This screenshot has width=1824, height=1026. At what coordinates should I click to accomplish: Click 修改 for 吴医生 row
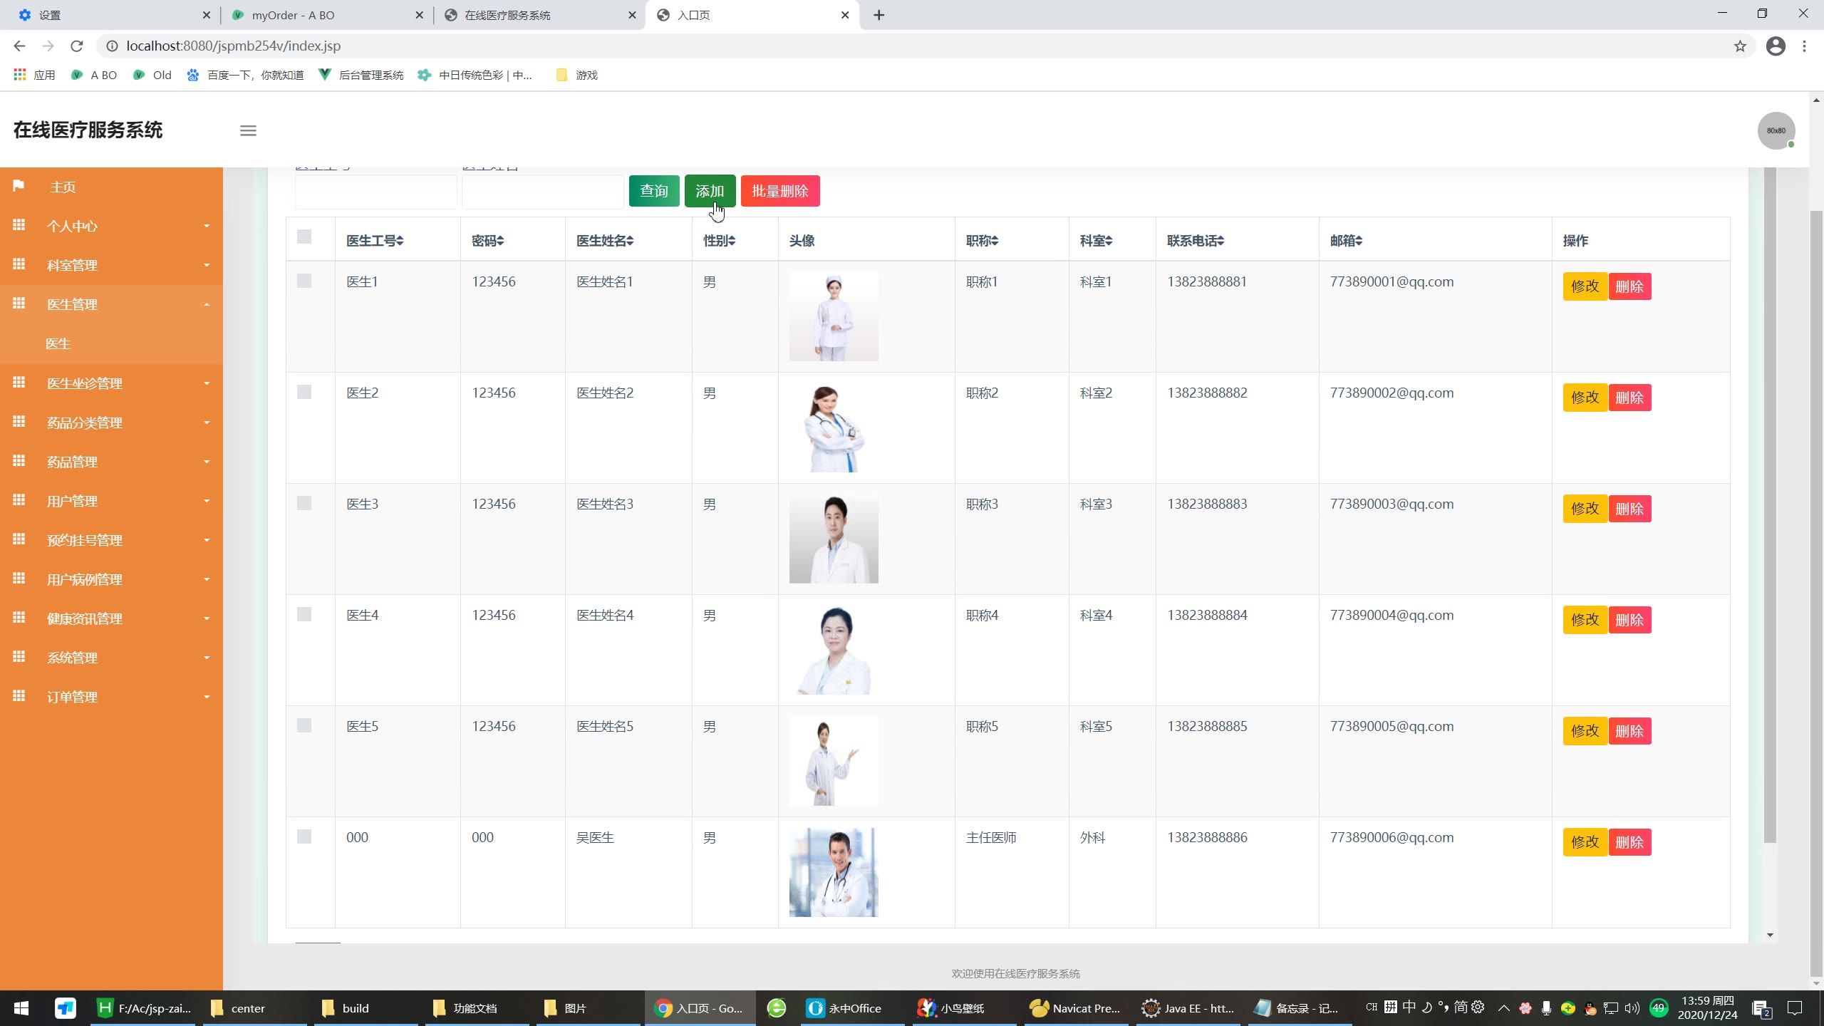(x=1585, y=842)
